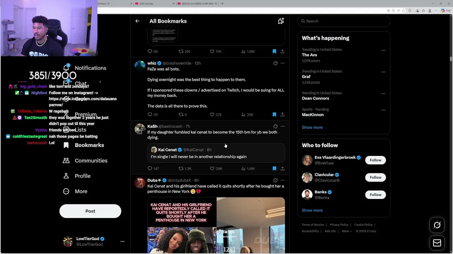Open Dubs profile avatar
Viewport: 453px width, 254px height.
tap(140, 183)
